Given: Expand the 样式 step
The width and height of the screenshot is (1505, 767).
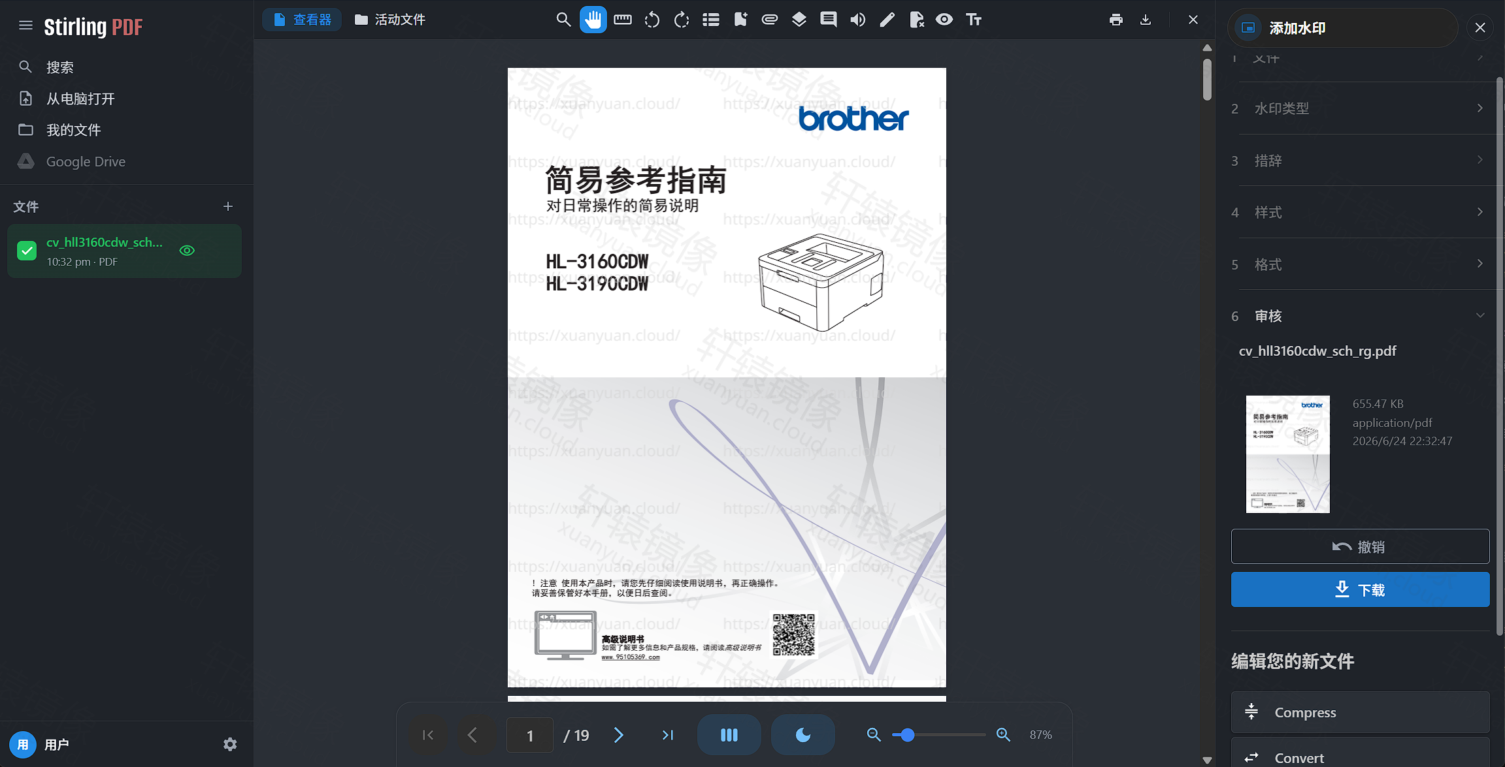Looking at the screenshot, I should point(1359,212).
